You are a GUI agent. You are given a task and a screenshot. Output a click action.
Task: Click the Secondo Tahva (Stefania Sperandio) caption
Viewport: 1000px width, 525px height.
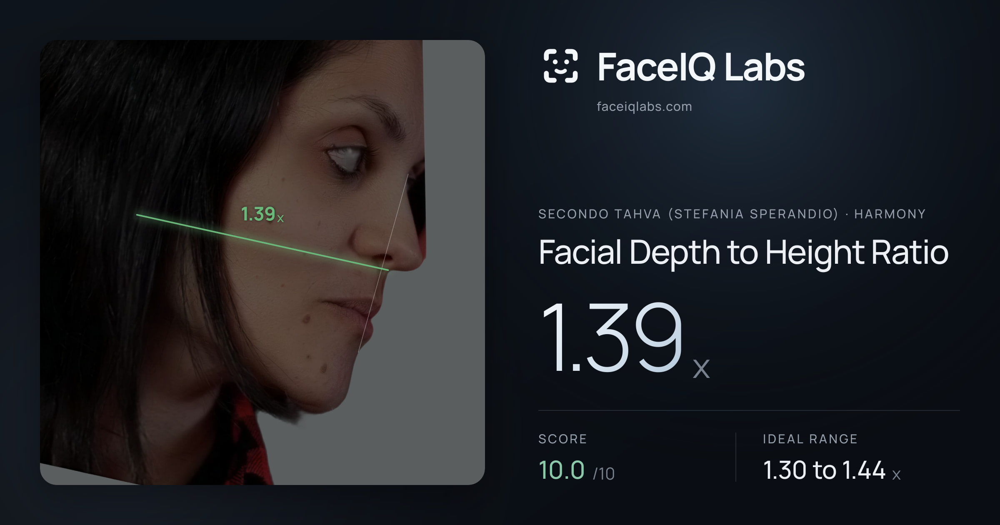(x=688, y=214)
